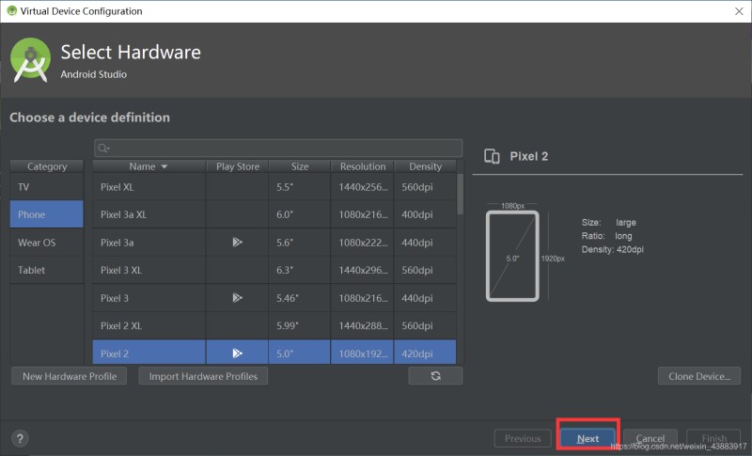This screenshot has width=752, height=456.
Task: Cancel the virtual device configuration
Action: [x=650, y=438]
